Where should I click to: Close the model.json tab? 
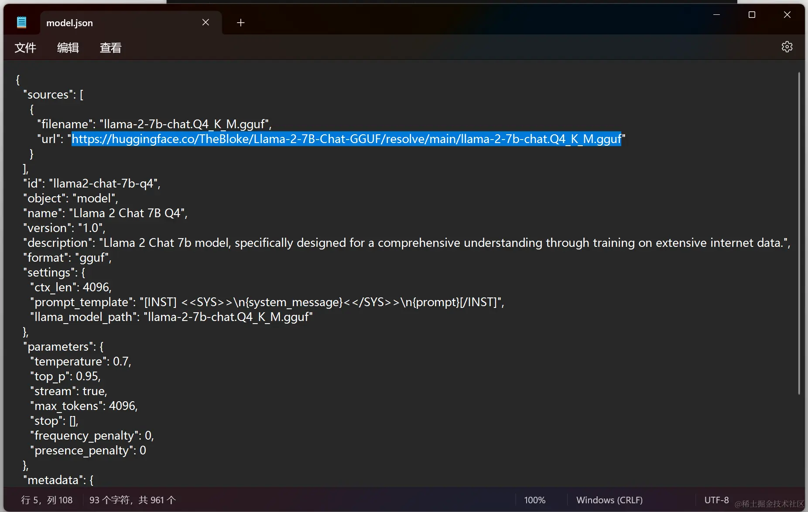coord(205,22)
